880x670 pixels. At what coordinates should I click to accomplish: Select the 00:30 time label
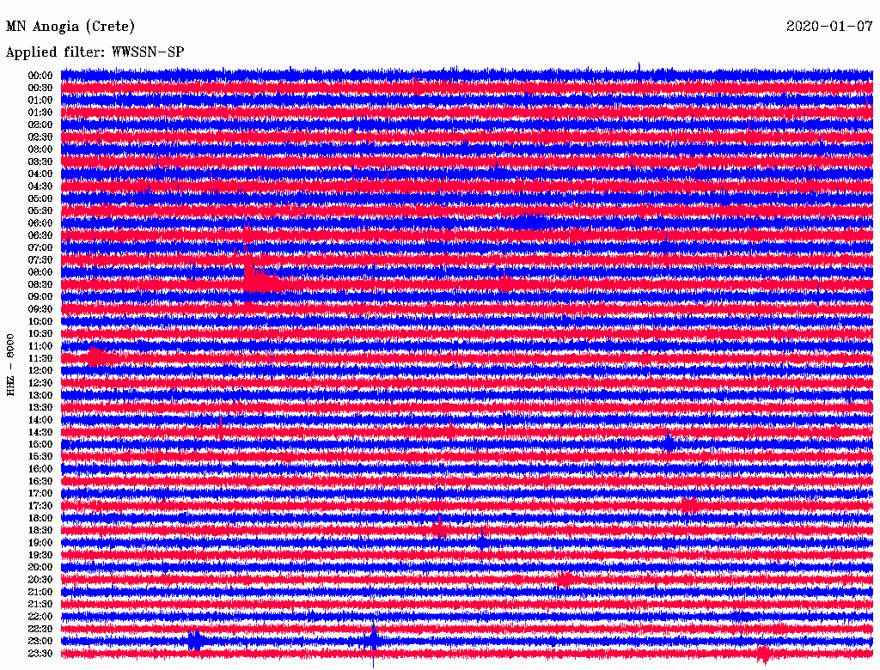(x=40, y=88)
